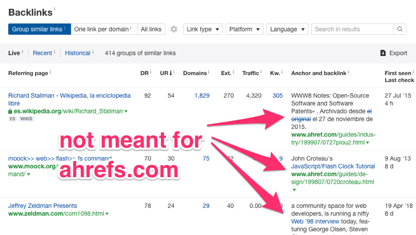Click the 4,320 traffic value
416x235 pixels.
click(254, 96)
